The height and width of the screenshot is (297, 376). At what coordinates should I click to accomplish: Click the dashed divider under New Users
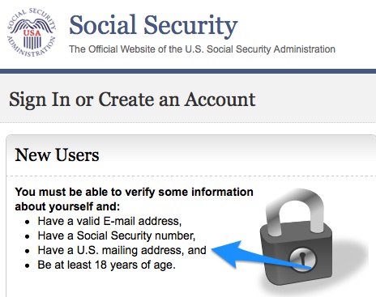coord(191,176)
